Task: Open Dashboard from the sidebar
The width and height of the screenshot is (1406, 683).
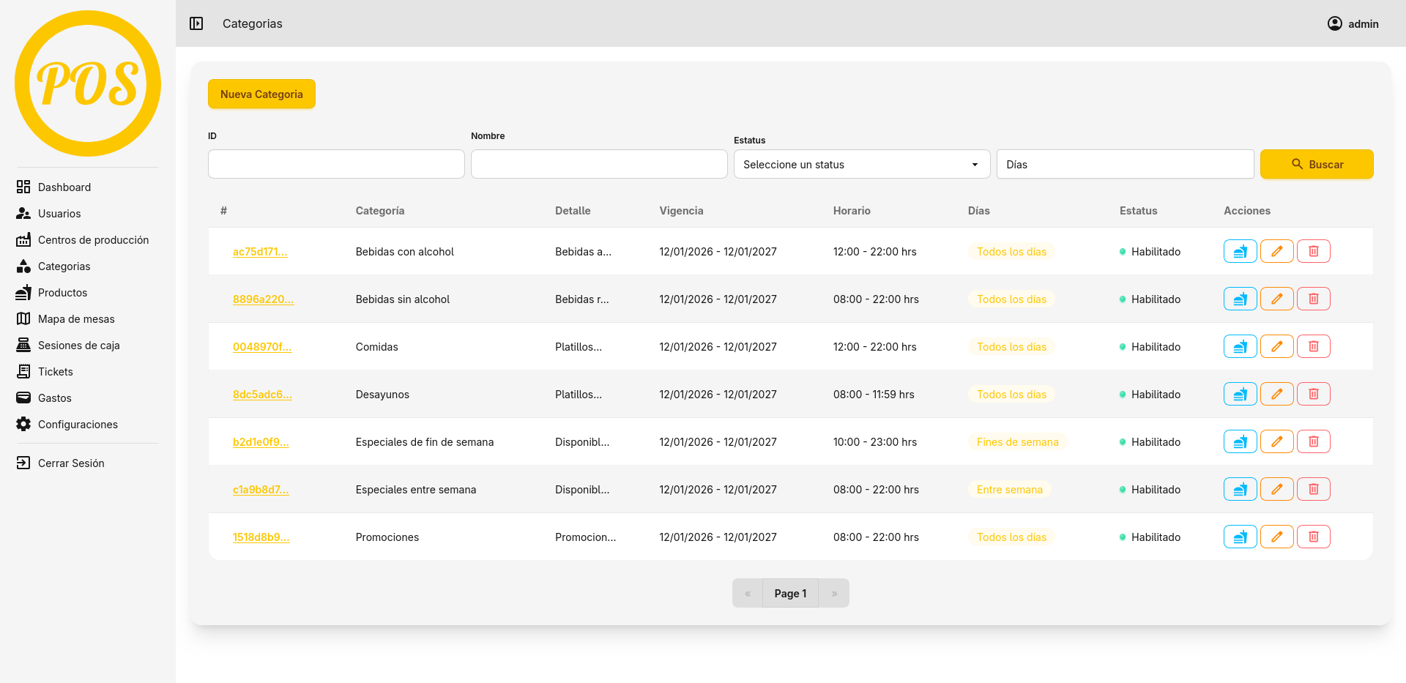Action: (x=64, y=187)
